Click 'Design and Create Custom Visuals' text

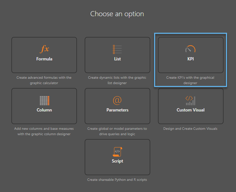pos(190,129)
